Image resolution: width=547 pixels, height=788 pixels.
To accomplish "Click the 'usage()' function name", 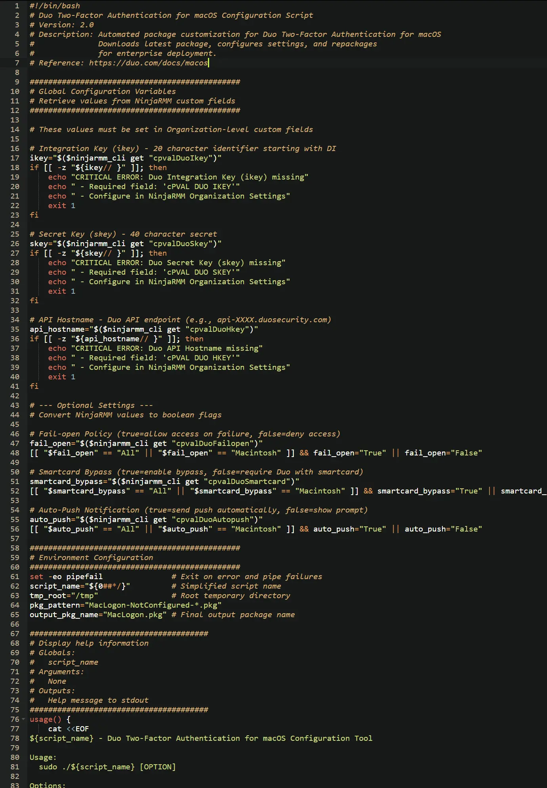I will click(46, 719).
